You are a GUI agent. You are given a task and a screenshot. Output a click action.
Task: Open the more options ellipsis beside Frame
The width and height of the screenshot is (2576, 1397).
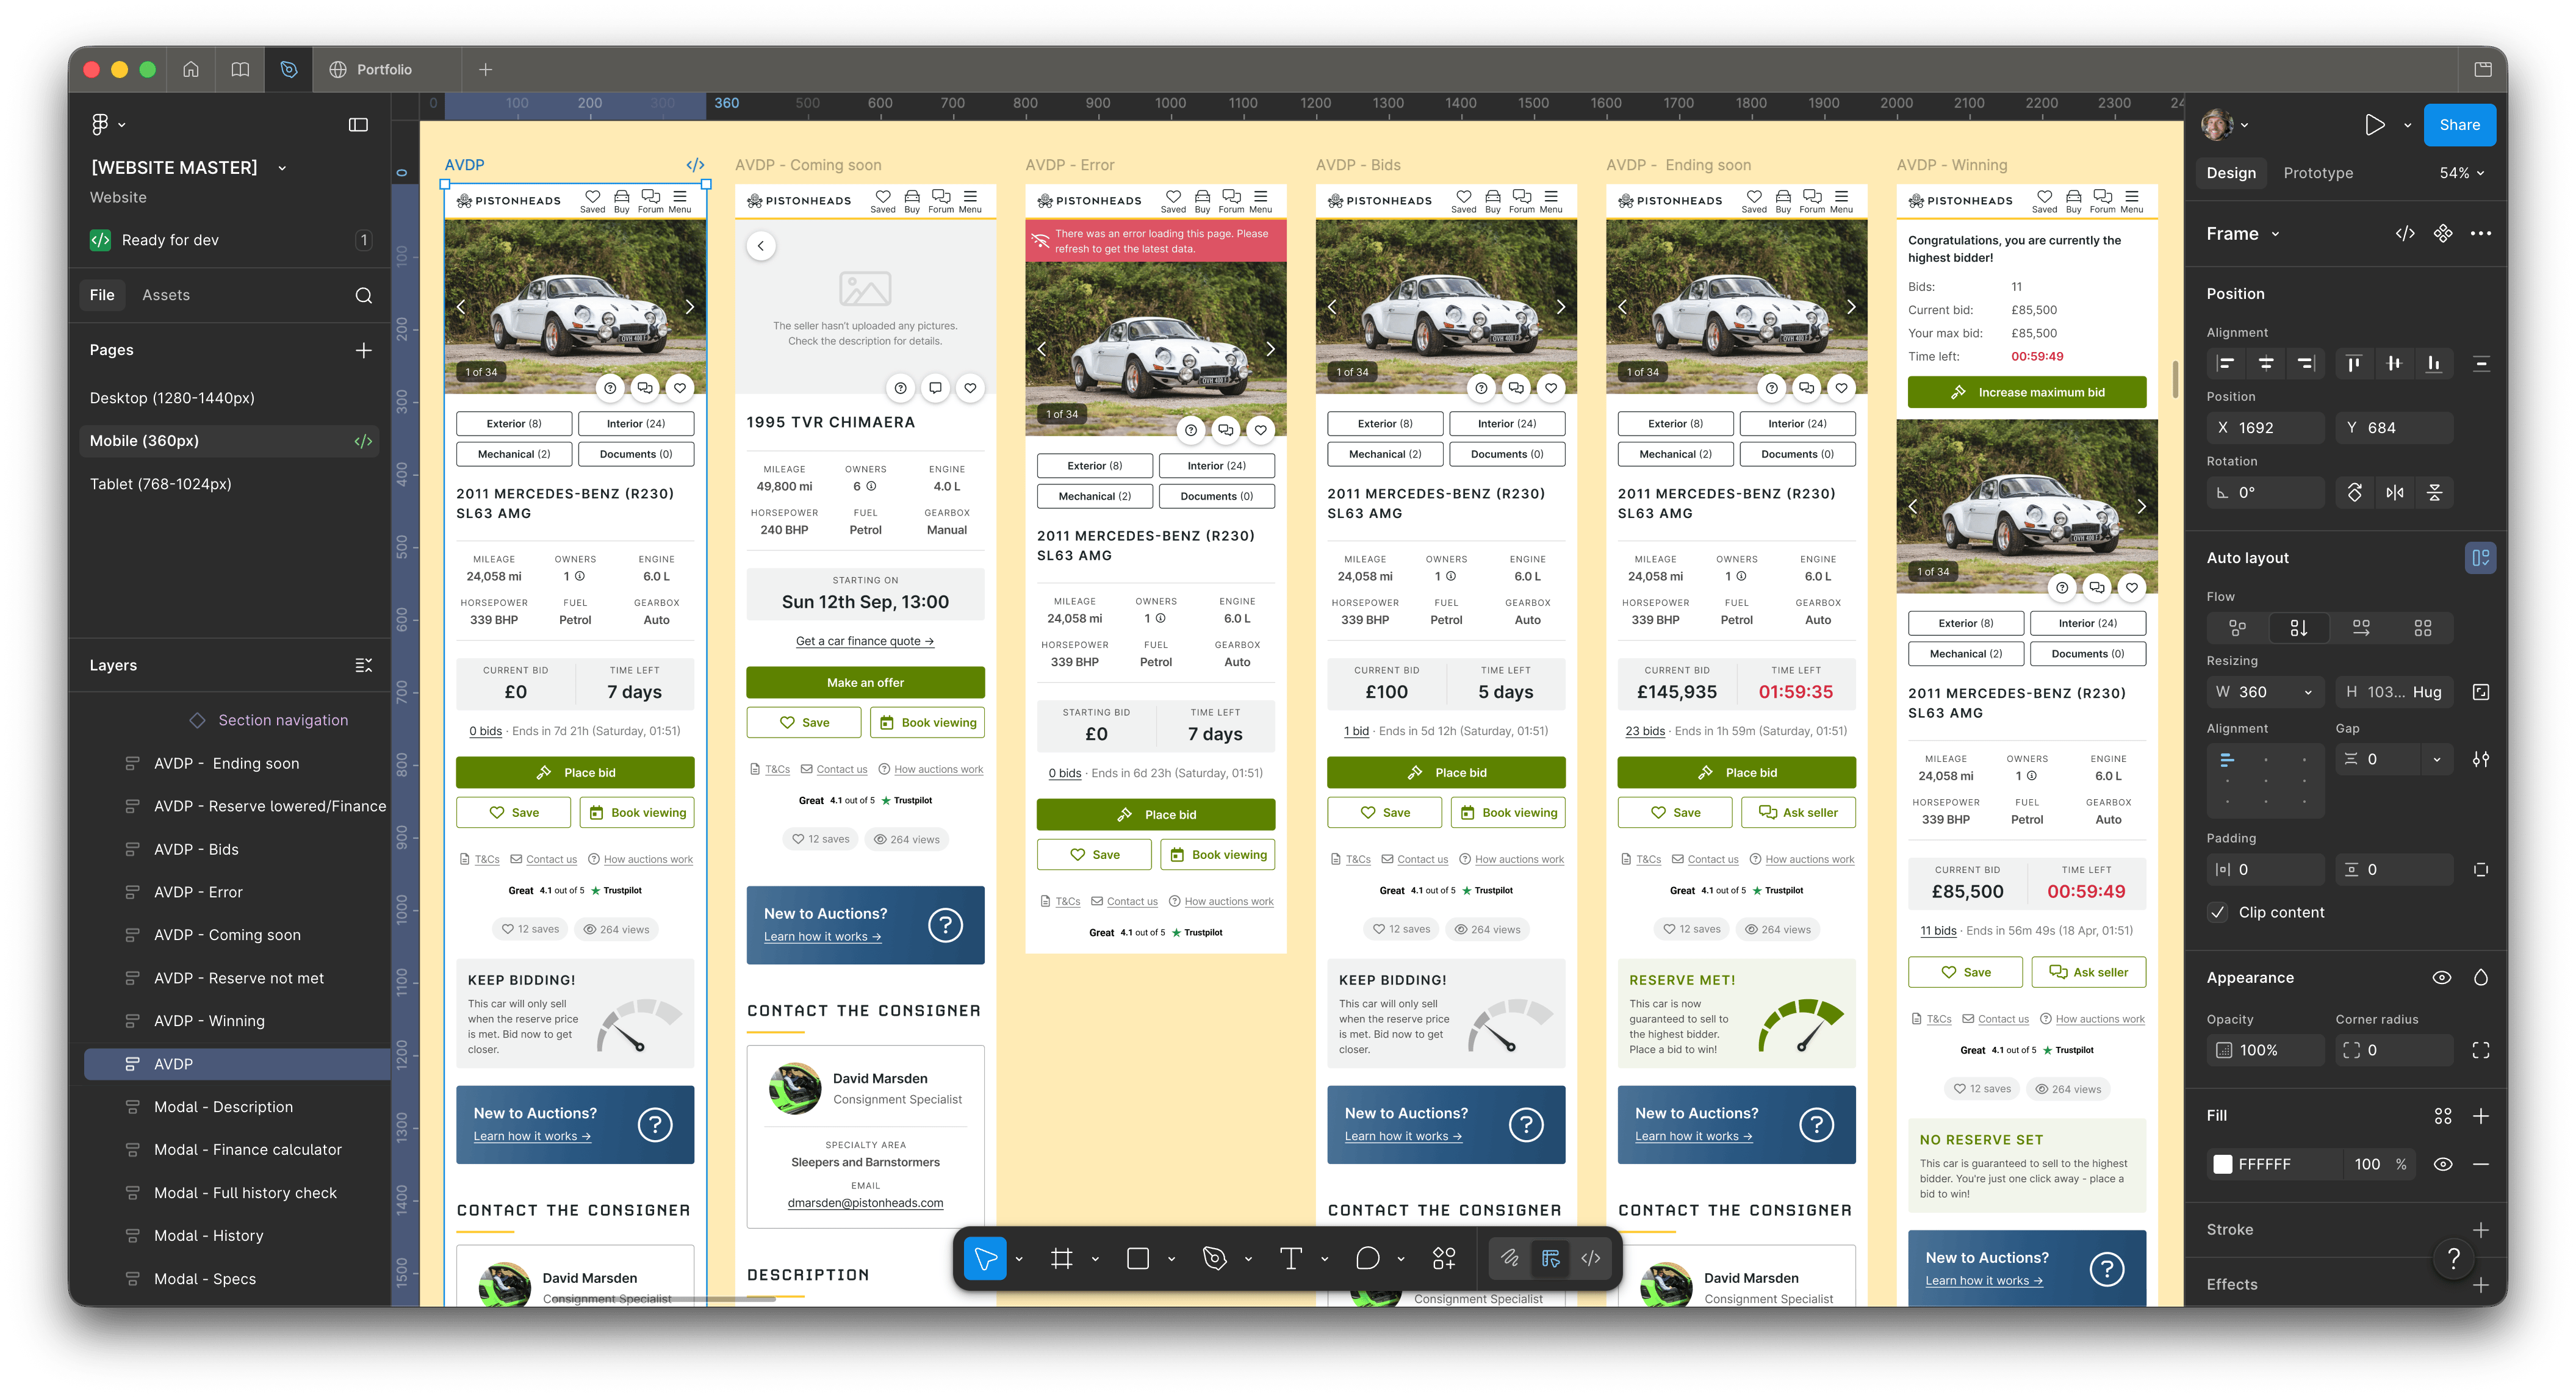[x=2481, y=233]
